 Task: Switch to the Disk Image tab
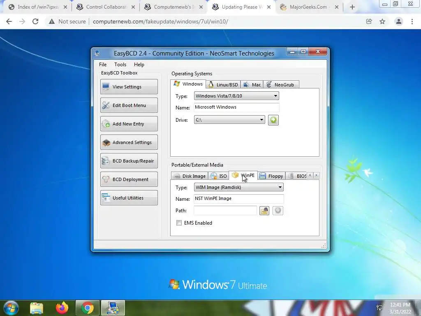[x=190, y=176]
